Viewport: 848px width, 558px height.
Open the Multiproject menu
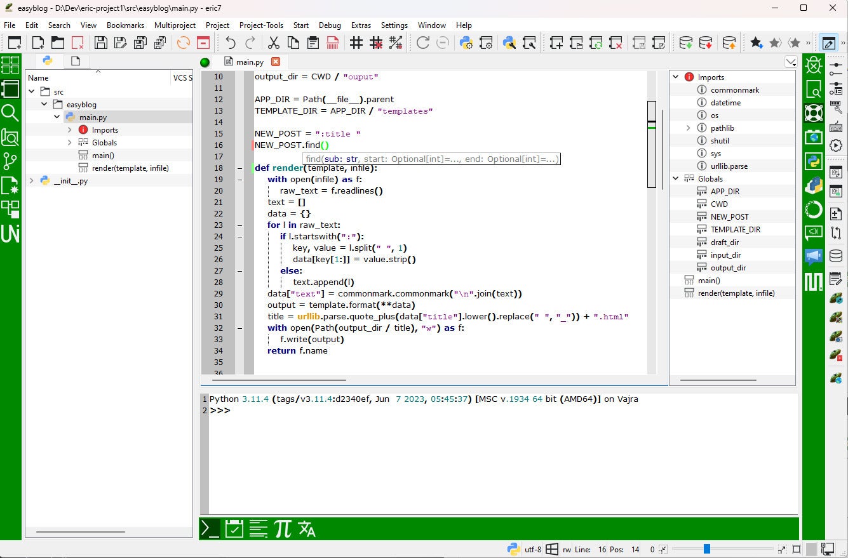(x=175, y=25)
